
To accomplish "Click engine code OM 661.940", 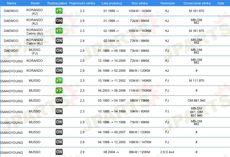I will click(196, 100).
